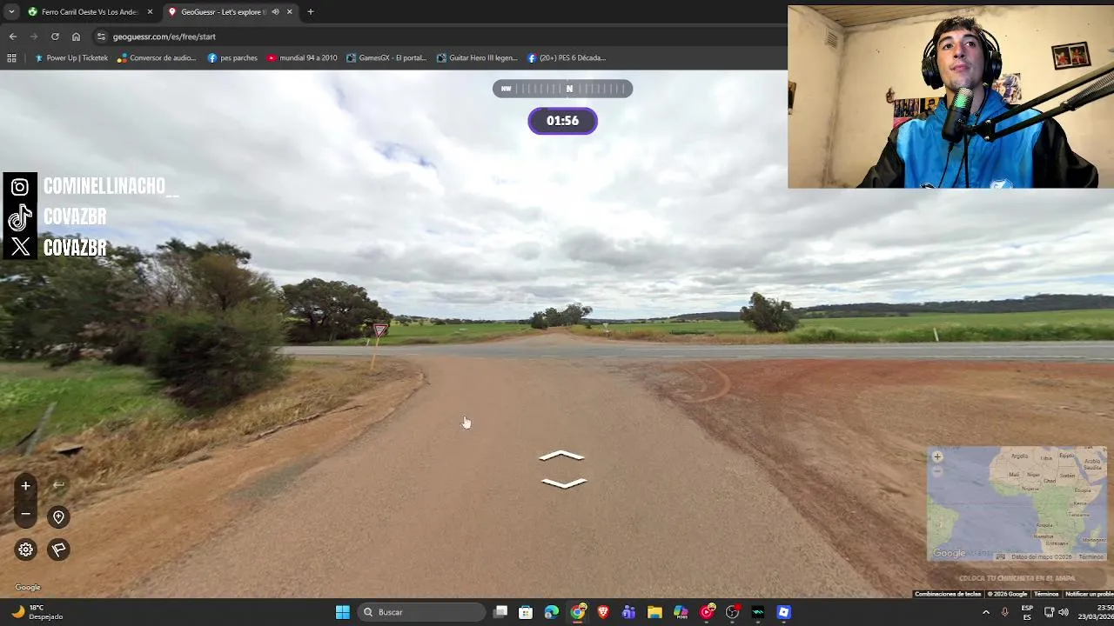
Task: Open 'Guitar Hero III legen...' bookmark
Action: click(477, 58)
